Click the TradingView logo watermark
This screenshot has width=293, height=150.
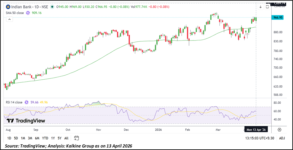pos(26,121)
